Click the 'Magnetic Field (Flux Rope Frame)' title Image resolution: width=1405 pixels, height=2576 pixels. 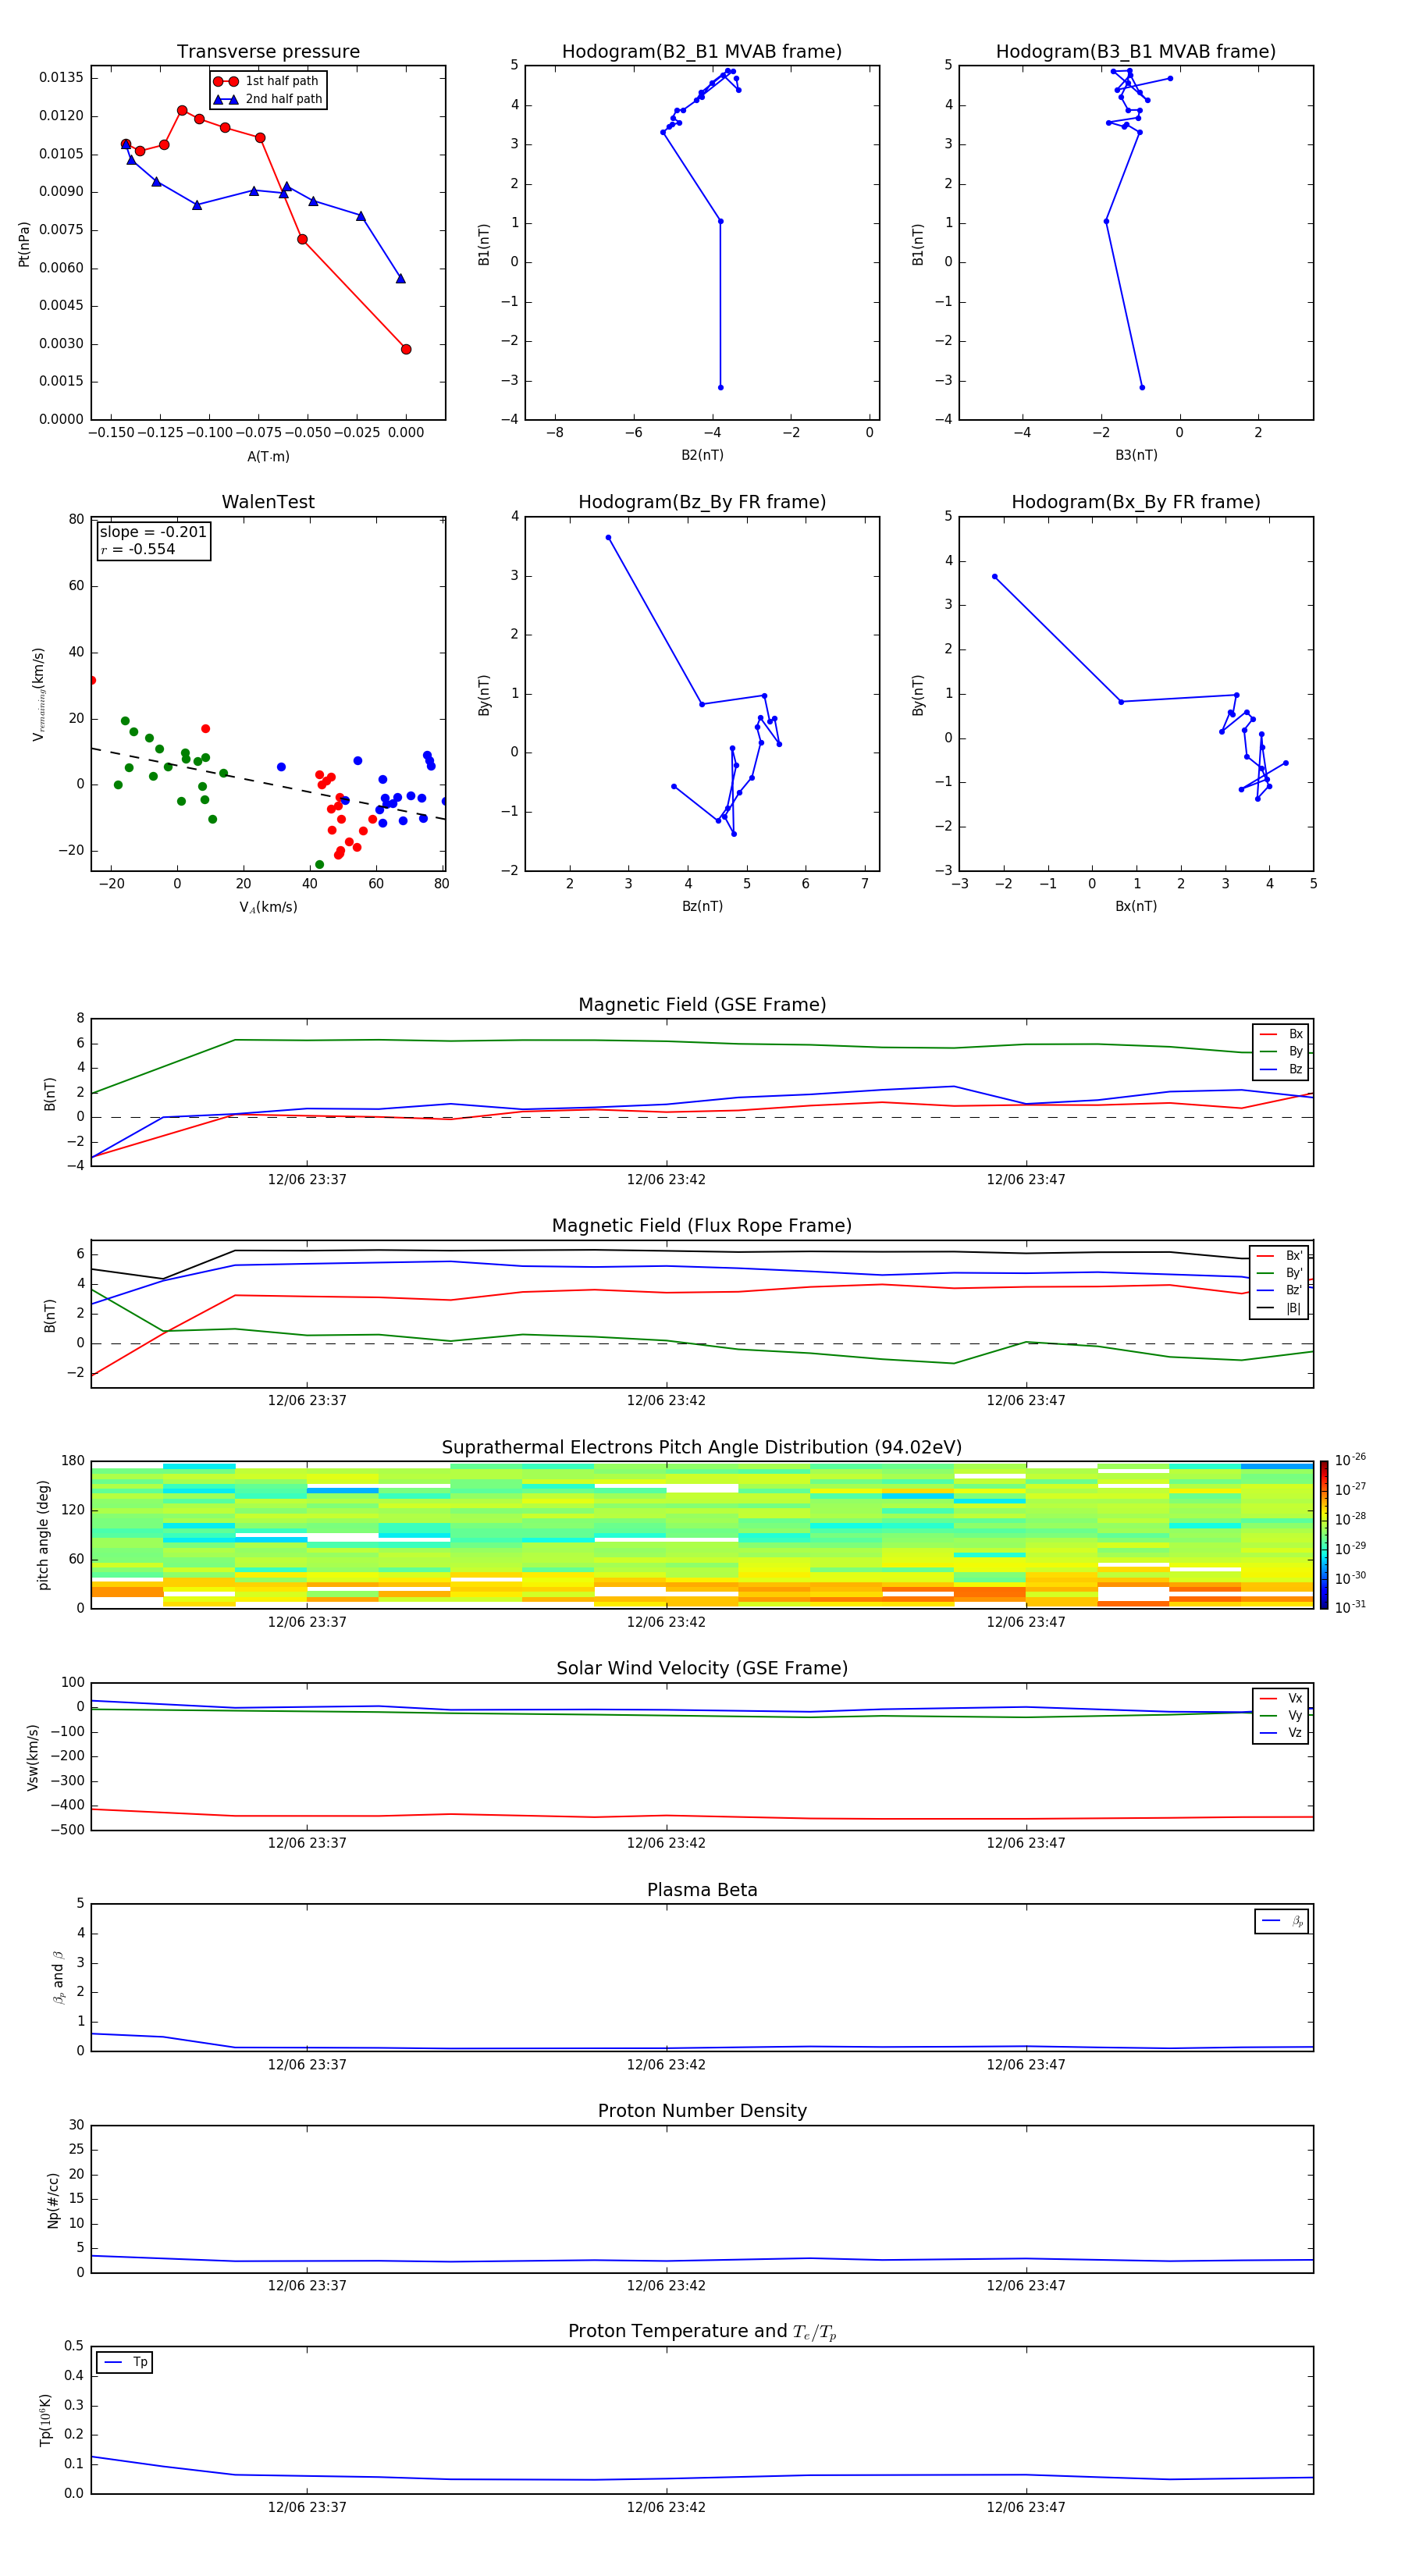tap(702, 1226)
